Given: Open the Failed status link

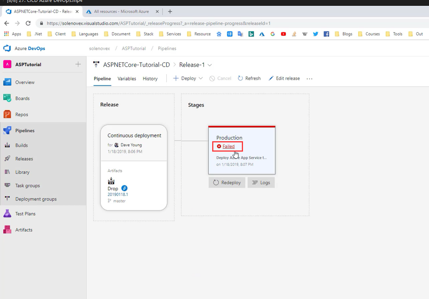Looking at the screenshot, I should [228, 146].
